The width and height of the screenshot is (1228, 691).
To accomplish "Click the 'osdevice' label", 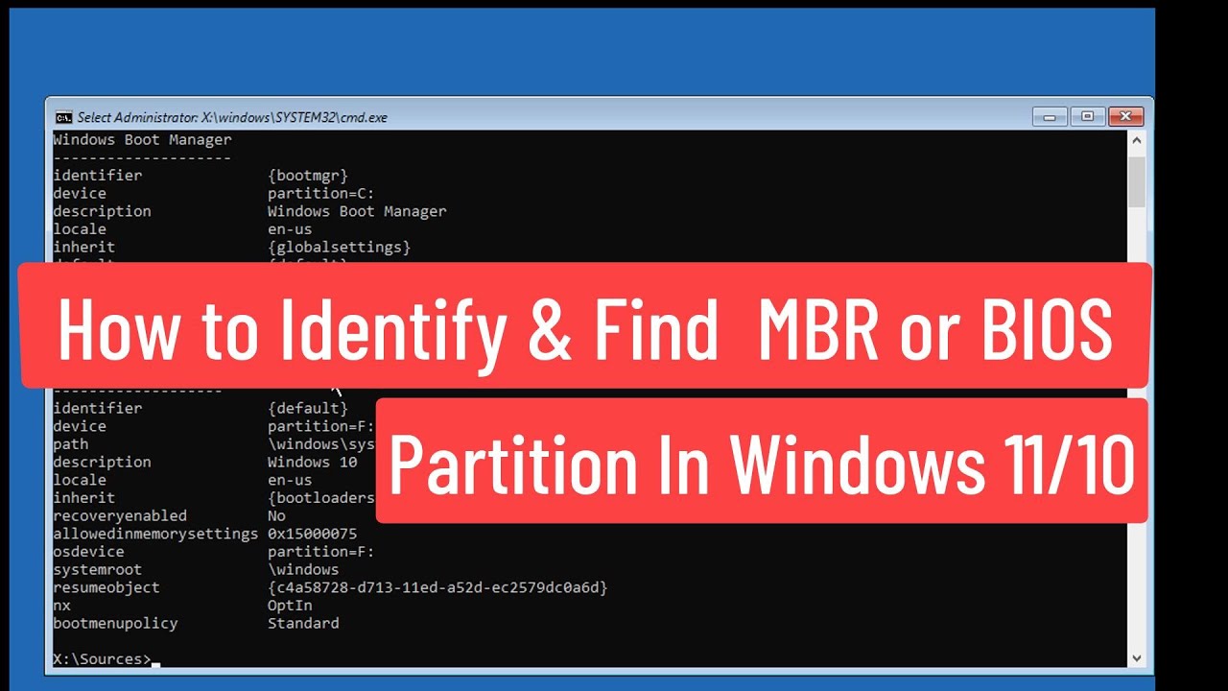I will click(x=88, y=552).
